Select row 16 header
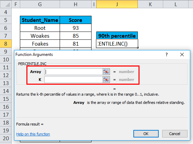Image resolution: width=193 pixels, height=144 pixels. (6, 107)
